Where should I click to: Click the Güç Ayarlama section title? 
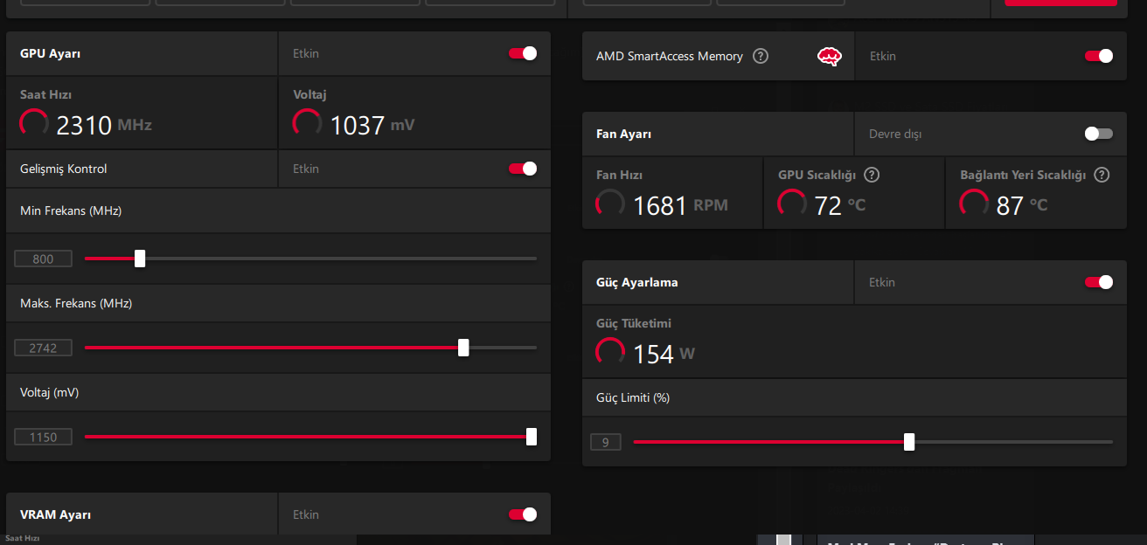pos(637,283)
